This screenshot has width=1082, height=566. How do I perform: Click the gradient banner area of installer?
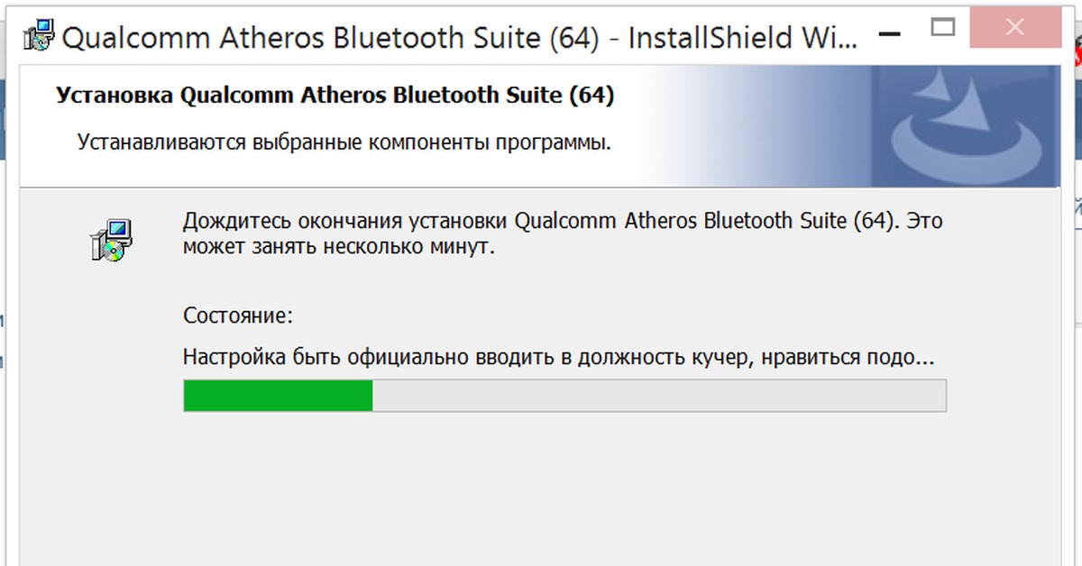coord(766,122)
